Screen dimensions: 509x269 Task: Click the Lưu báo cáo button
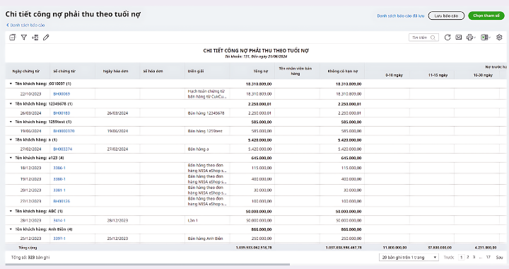coord(446,16)
